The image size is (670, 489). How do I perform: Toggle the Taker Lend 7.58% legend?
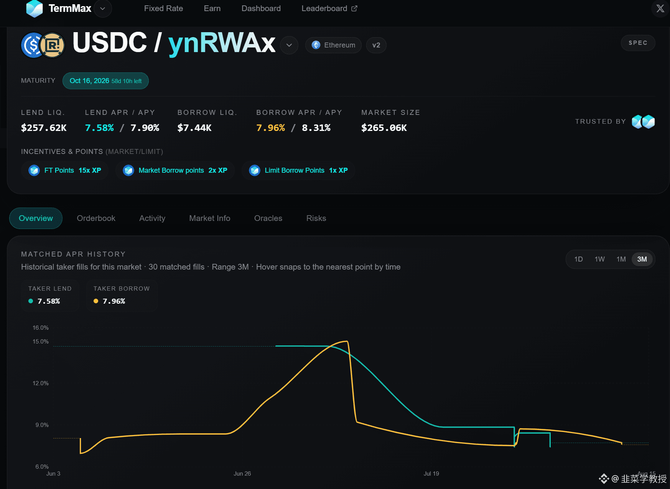[50, 295]
